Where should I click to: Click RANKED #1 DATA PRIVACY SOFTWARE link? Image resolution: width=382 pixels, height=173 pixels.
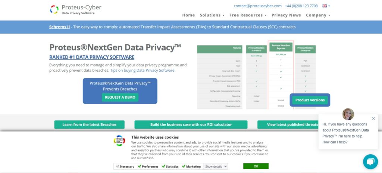92,57
